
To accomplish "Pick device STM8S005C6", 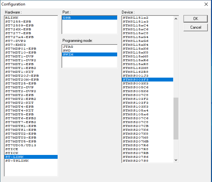I will click(148, 87).
